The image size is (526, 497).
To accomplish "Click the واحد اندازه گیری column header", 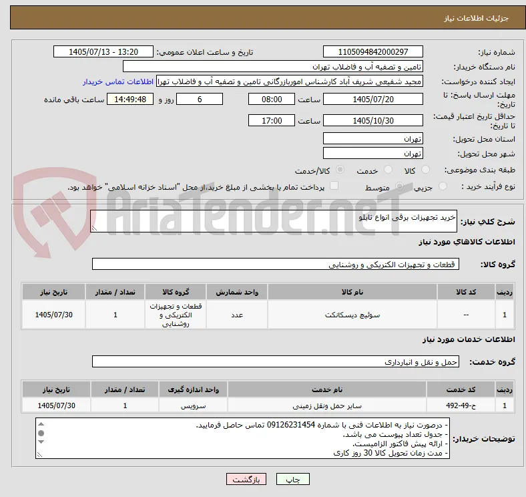I will pos(193,389).
